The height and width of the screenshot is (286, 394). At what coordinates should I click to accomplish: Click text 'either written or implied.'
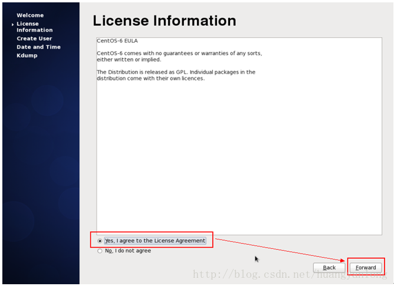(x=129, y=60)
